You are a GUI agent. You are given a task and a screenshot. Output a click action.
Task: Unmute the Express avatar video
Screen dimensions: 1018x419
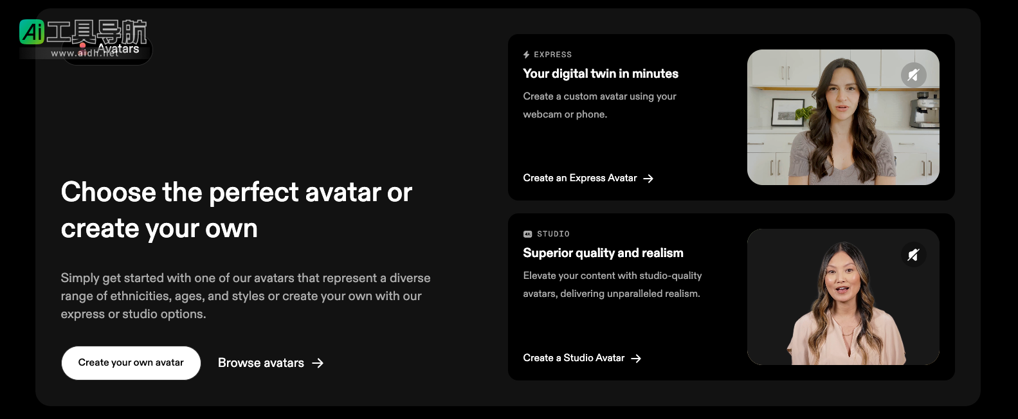[x=913, y=75]
